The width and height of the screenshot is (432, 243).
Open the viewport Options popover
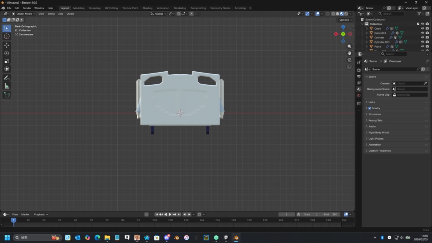(345, 20)
